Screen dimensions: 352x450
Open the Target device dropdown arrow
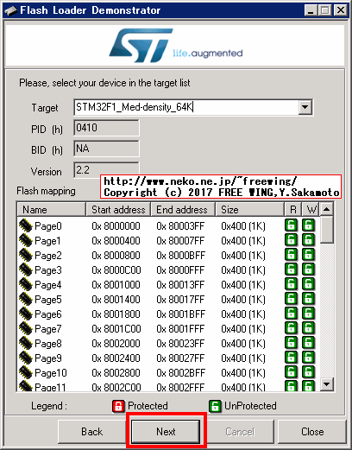coord(305,107)
